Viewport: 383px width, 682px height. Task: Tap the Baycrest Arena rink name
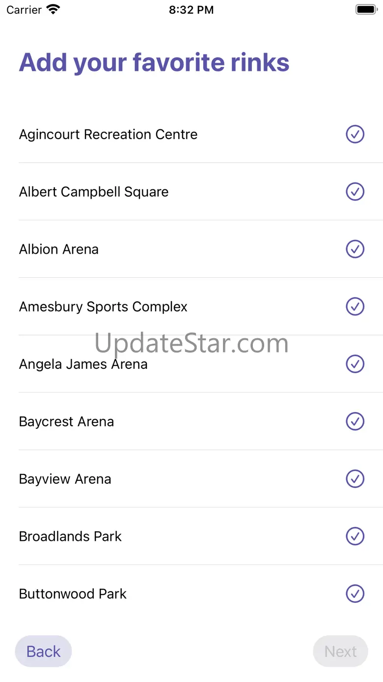click(66, 421)
